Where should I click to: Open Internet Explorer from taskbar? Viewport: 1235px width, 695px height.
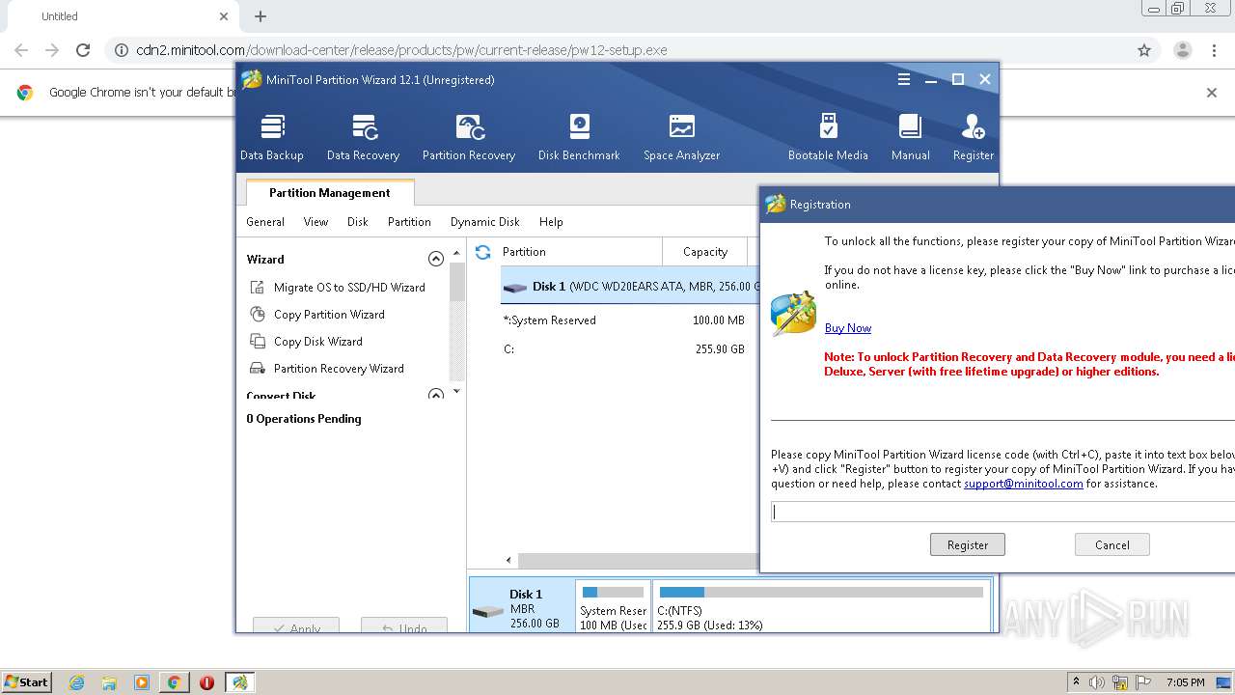76,682
